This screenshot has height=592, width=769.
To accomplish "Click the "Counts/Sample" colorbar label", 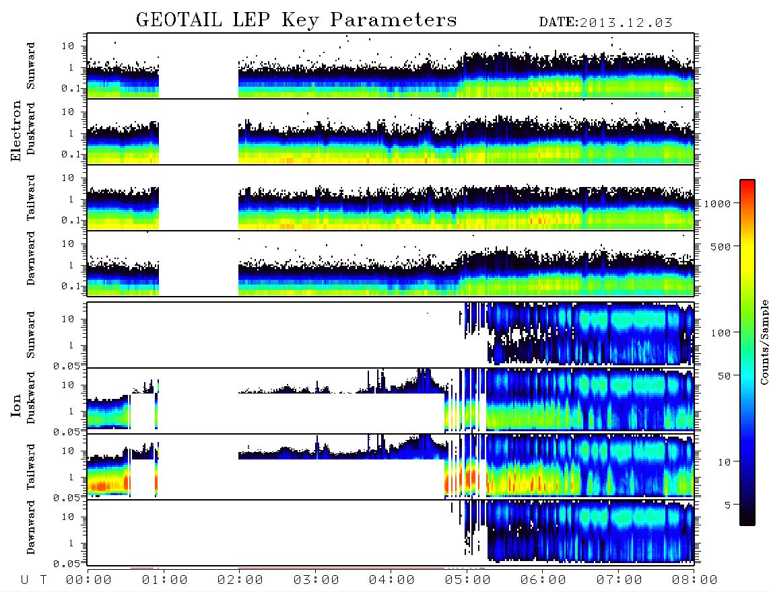I will click(764, 342).
